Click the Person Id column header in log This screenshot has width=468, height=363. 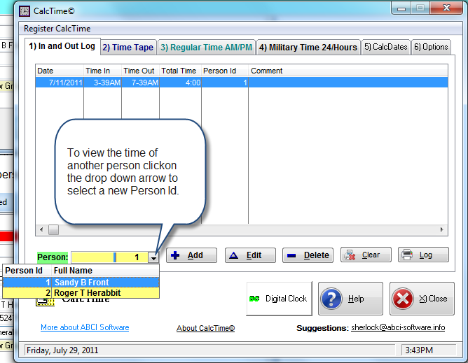pos(225,71)
